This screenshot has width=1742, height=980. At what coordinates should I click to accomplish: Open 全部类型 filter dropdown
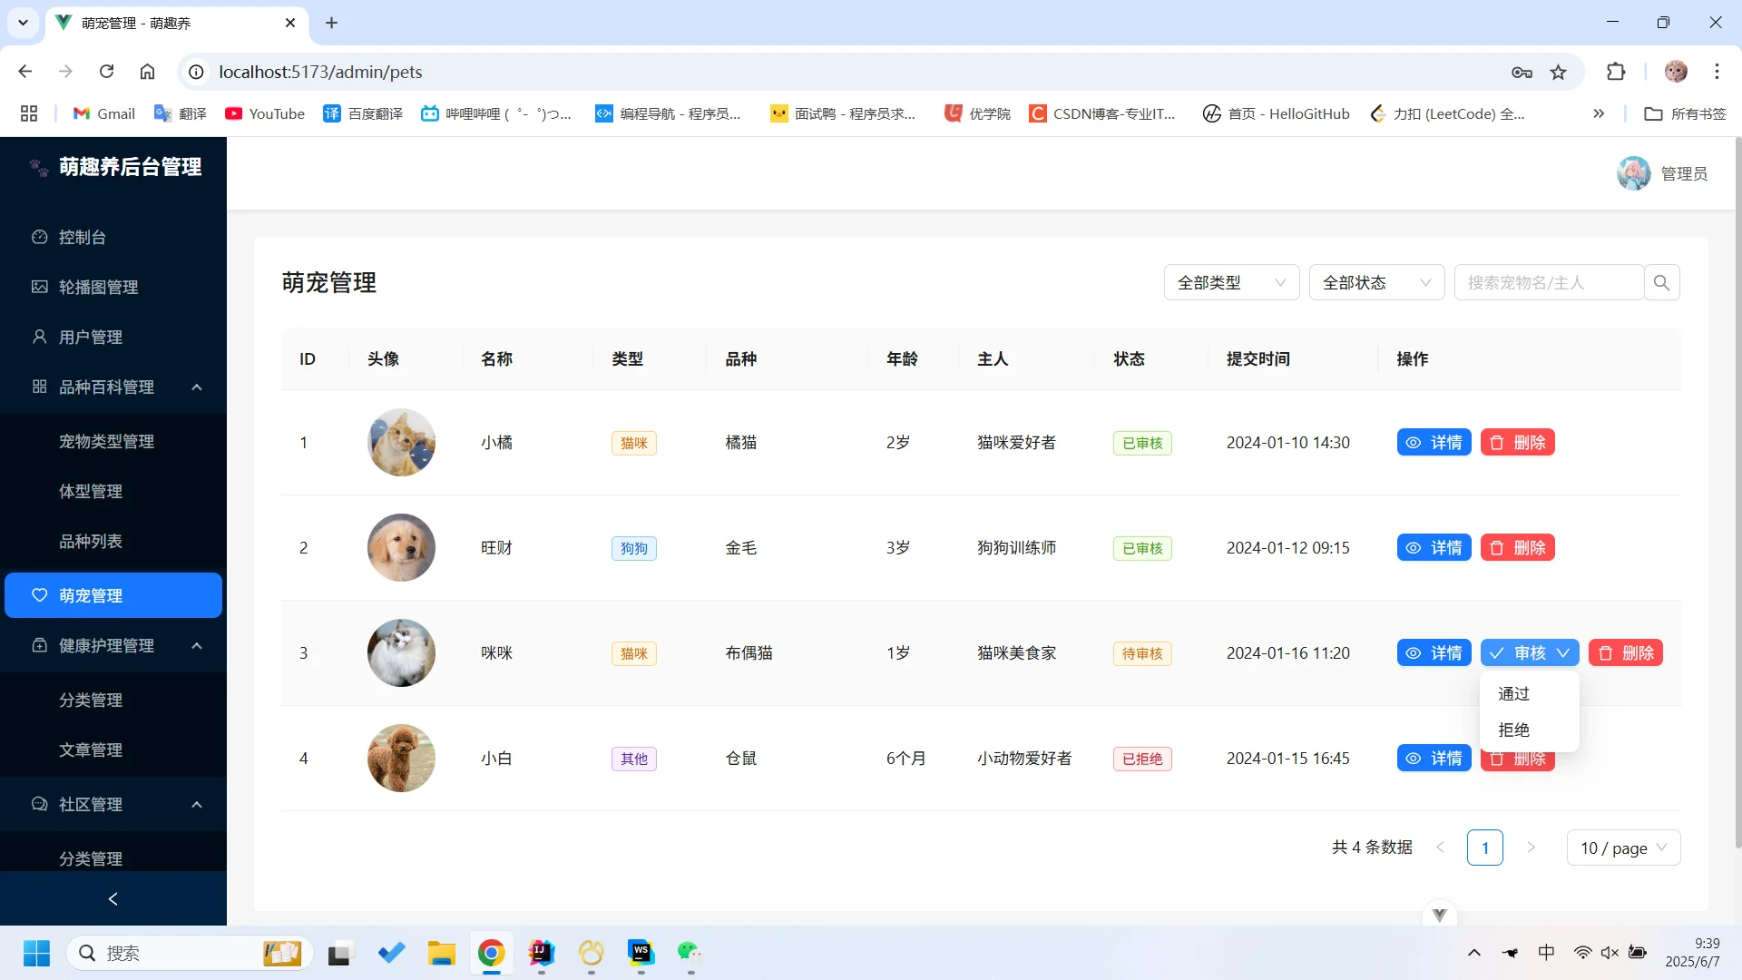tap(1231, 282)
